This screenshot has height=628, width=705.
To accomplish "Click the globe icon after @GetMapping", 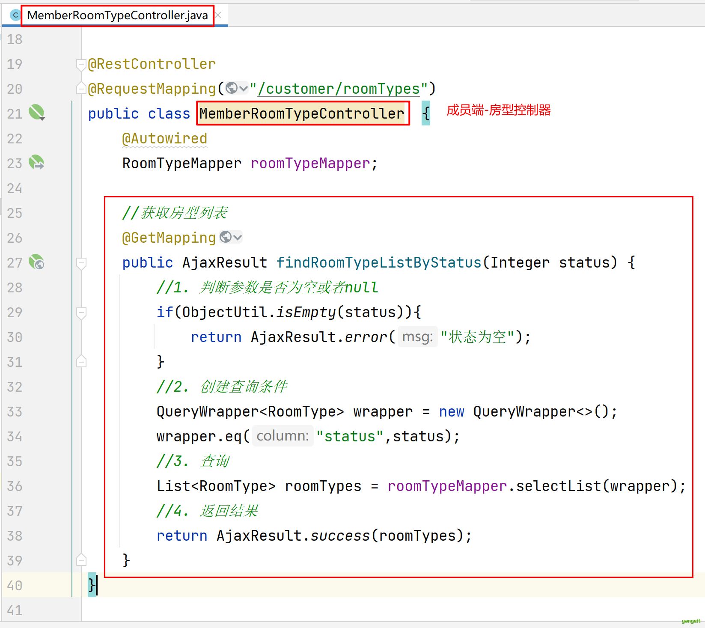I will tap(226, 237).
